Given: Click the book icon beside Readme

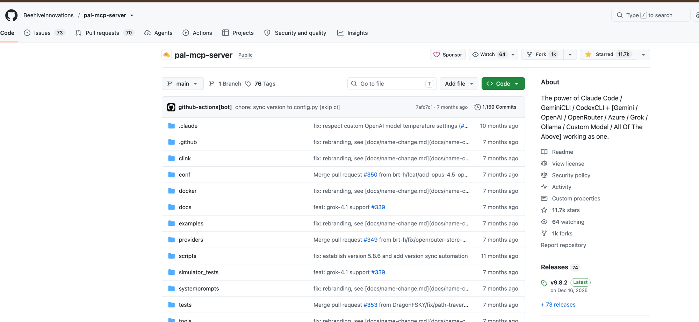Looking at the screenshot, I should pyautogui.click(x=544, y=152).
